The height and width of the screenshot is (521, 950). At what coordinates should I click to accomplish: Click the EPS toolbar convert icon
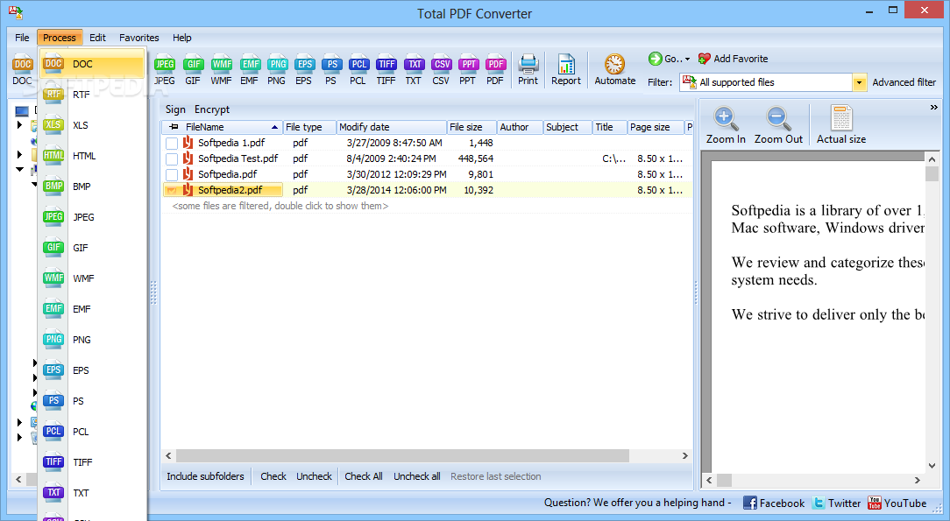tap(304, 71)
